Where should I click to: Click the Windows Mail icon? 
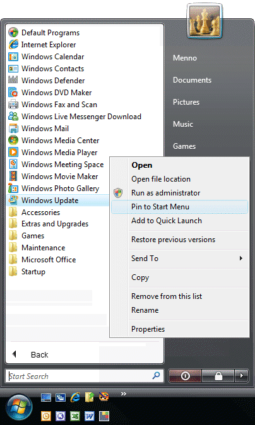[13, 128]
